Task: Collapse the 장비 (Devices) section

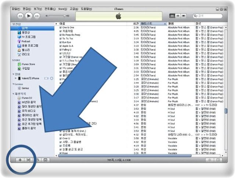Action: pyautogui.click(x=13, y=74)
